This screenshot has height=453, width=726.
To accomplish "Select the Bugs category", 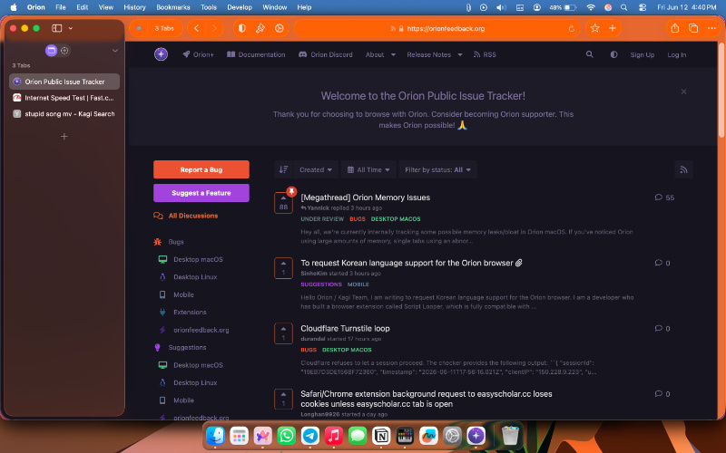I will point(169,242).
